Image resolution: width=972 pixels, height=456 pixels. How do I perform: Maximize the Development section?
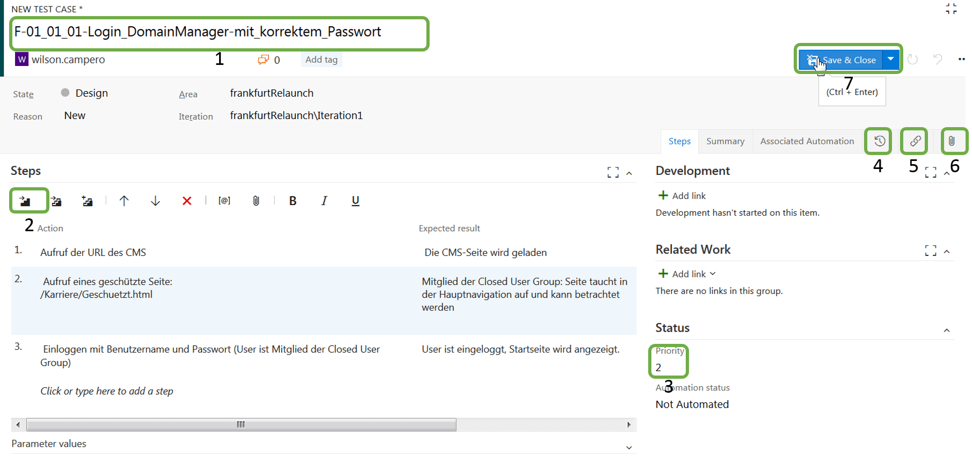[931, 172]
